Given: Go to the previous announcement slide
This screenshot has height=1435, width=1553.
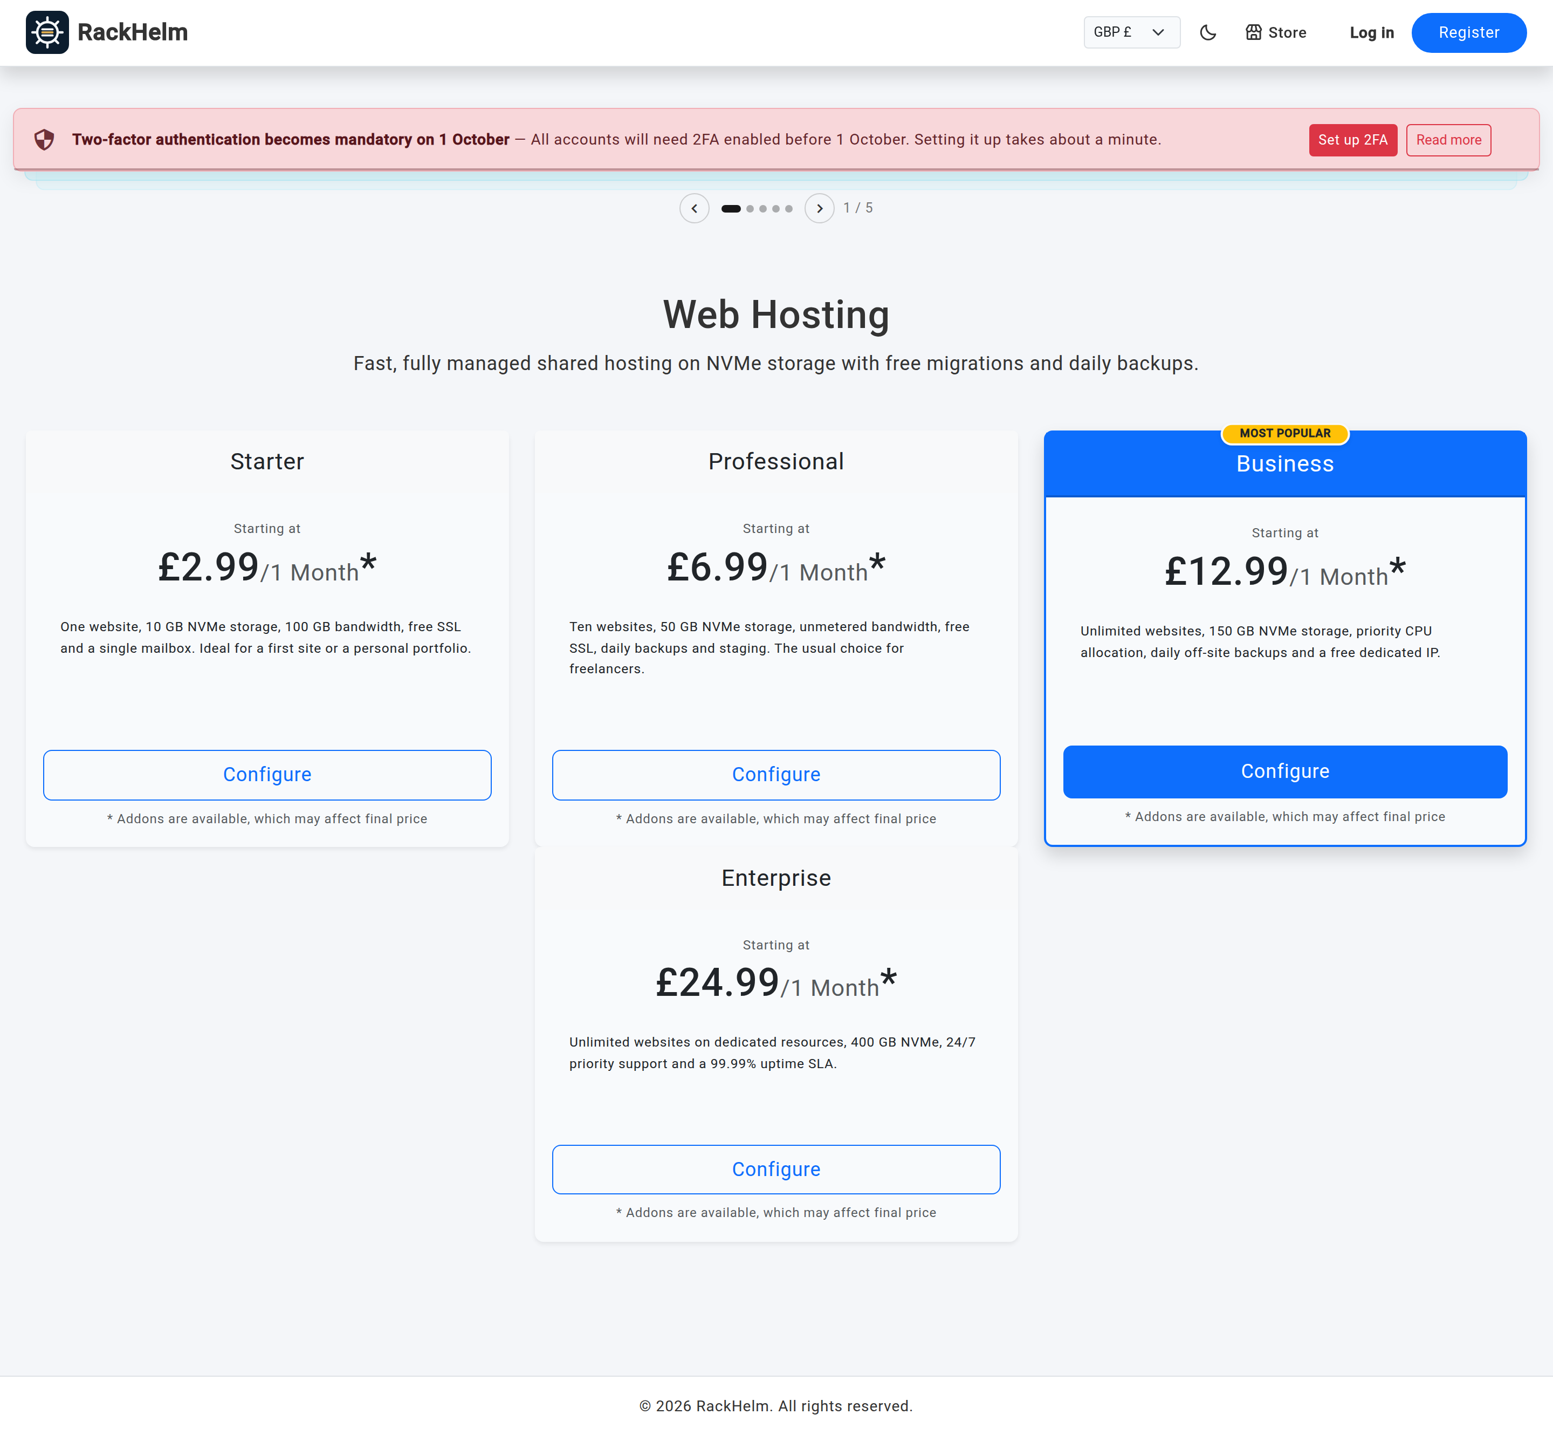Looking at the screenshot, I should pyautogui.click(x=694, y=208).
